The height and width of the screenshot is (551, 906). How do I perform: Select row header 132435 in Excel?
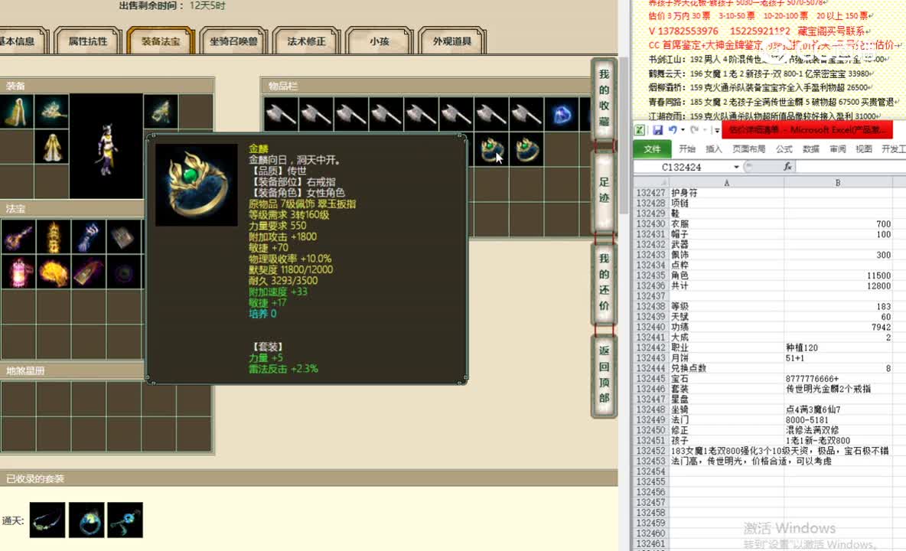click(651, 275)
